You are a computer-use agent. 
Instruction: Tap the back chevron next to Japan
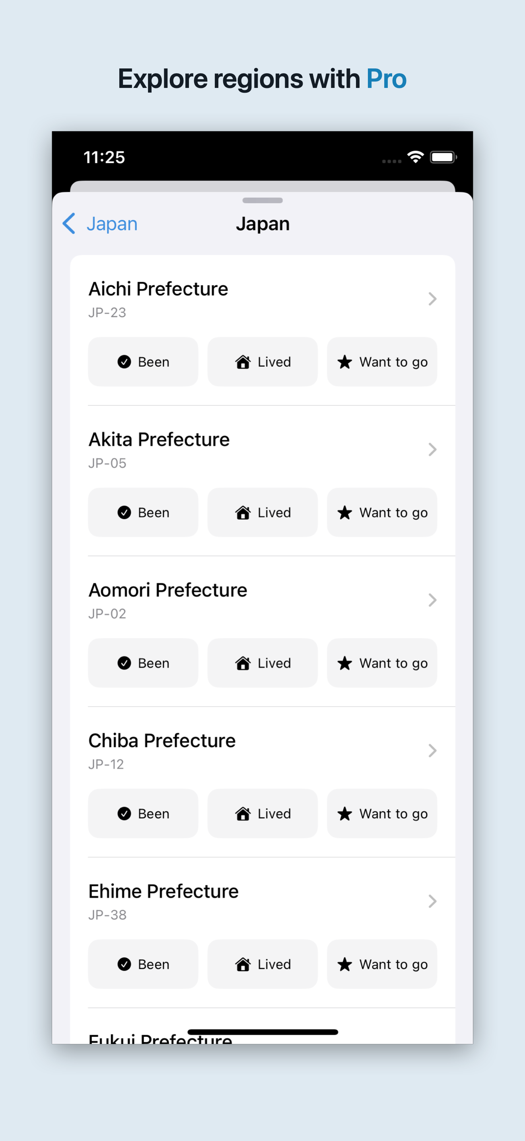click(x=69, y=223)
